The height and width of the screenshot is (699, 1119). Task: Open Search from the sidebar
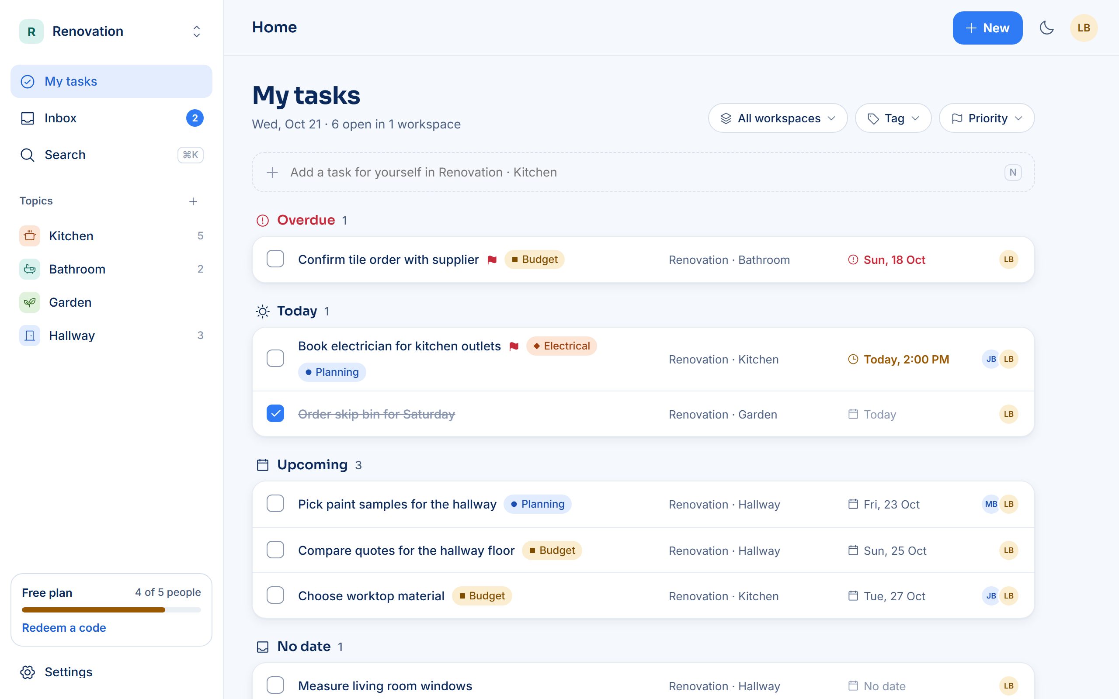pos(111,155)
